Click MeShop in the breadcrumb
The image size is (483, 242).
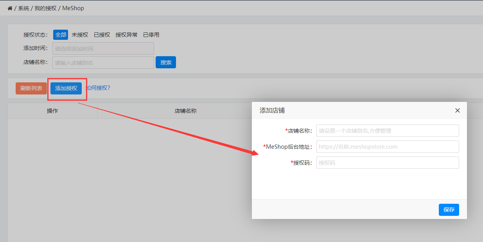[x=73, y=8]
